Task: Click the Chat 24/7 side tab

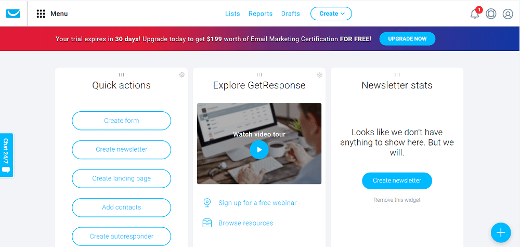Action: point(6,155)
